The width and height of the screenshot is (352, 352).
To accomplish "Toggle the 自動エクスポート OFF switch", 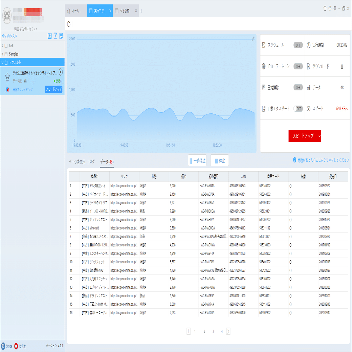I will pyautogui.click(x=298, y=109).
